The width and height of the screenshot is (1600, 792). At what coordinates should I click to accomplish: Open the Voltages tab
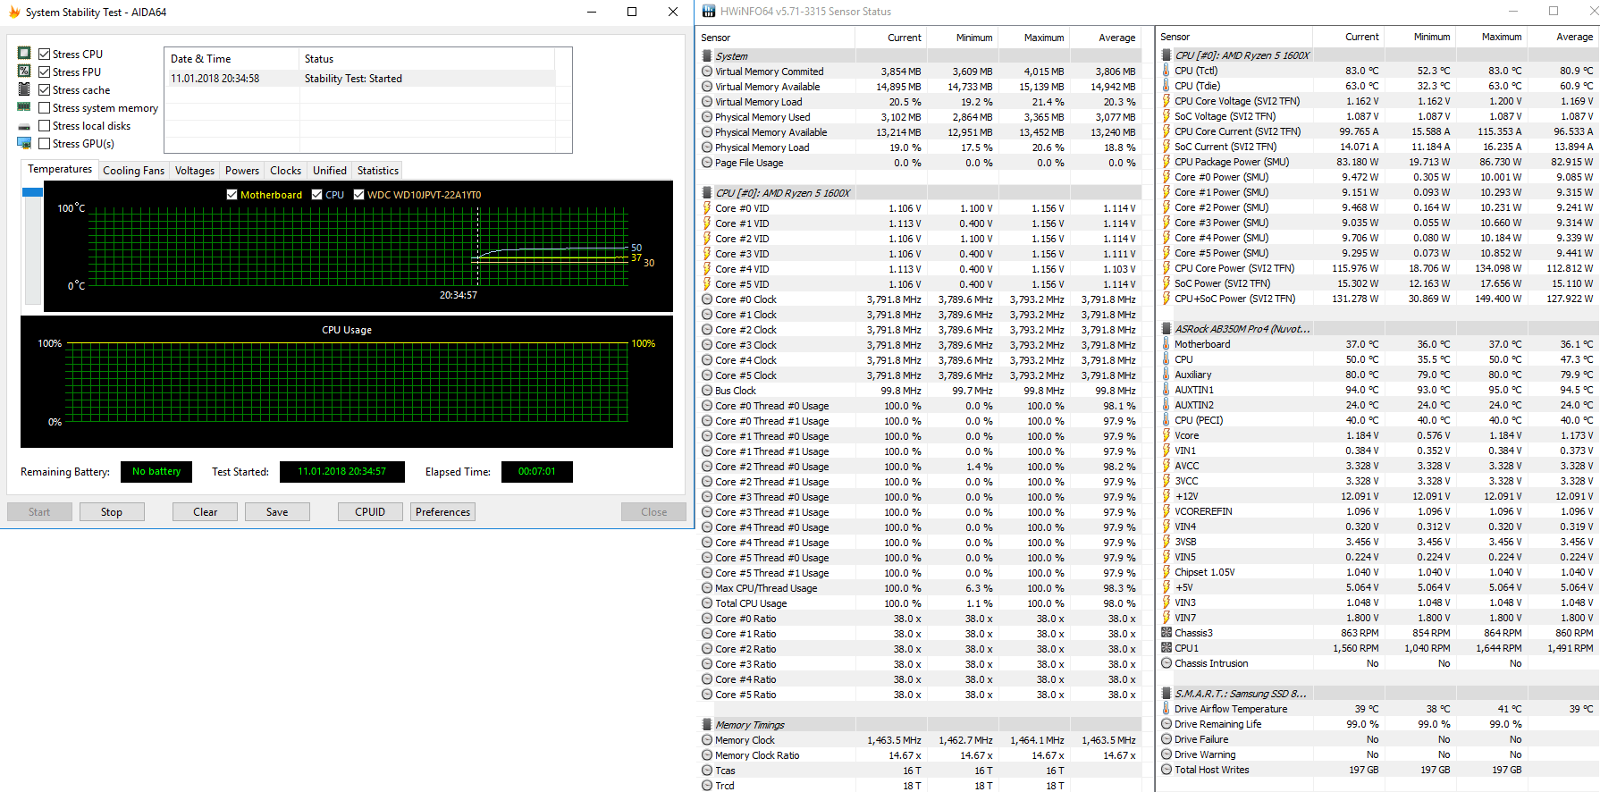[195, 171]
